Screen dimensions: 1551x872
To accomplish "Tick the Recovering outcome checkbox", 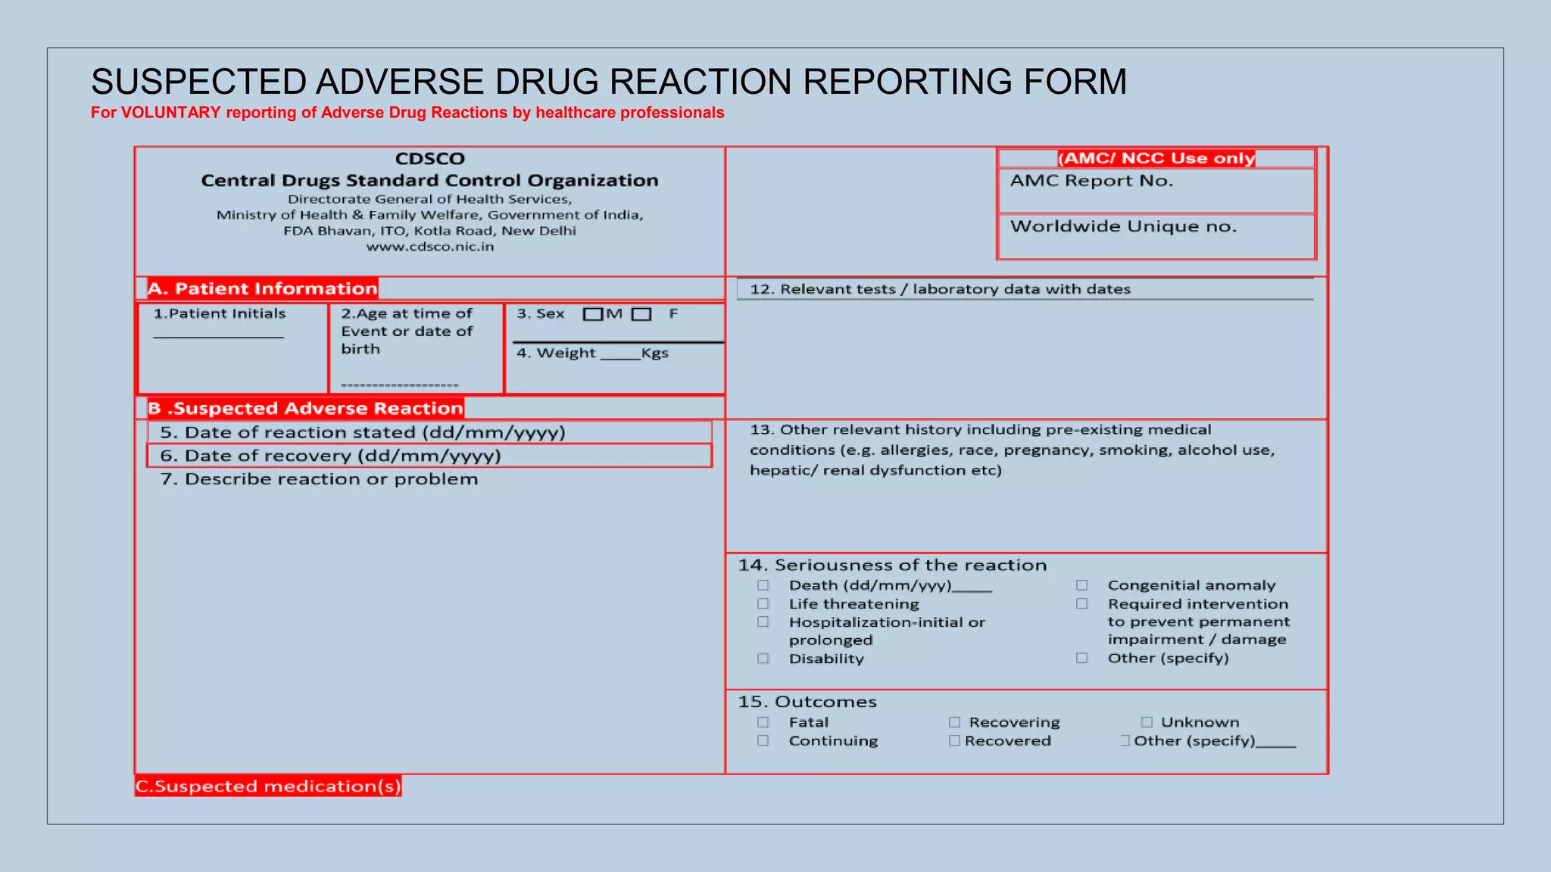I will (x=955, y=723).
